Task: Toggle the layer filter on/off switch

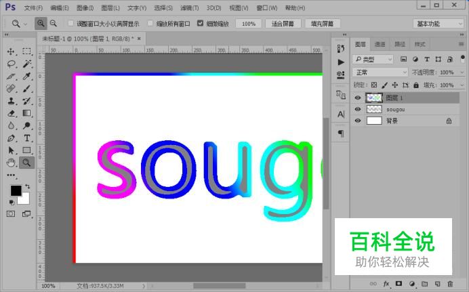Action: tap(462, 58)
